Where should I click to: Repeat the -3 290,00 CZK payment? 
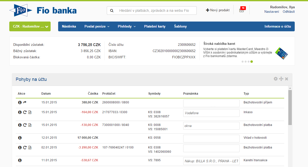(x=25, y=147)
